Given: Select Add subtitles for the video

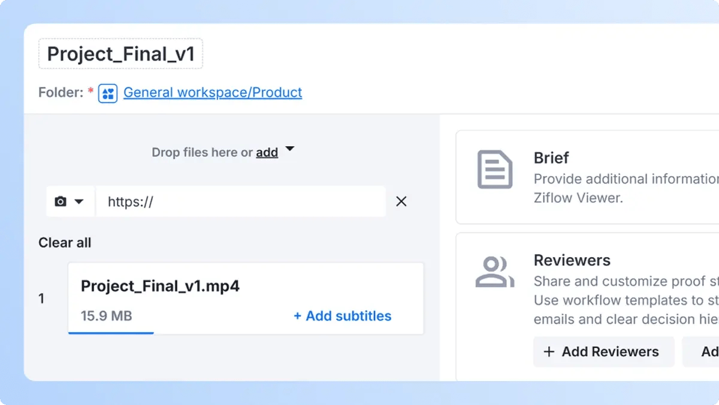Looking at the screenshot, I should tap(342, 316).
